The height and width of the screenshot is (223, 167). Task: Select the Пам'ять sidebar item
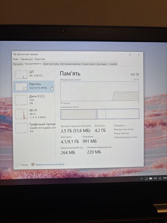pyautogui.click(x=34, y=87)
